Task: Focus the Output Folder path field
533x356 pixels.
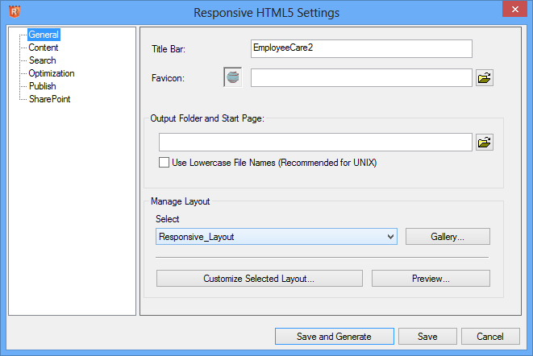Action: (314, 143)
